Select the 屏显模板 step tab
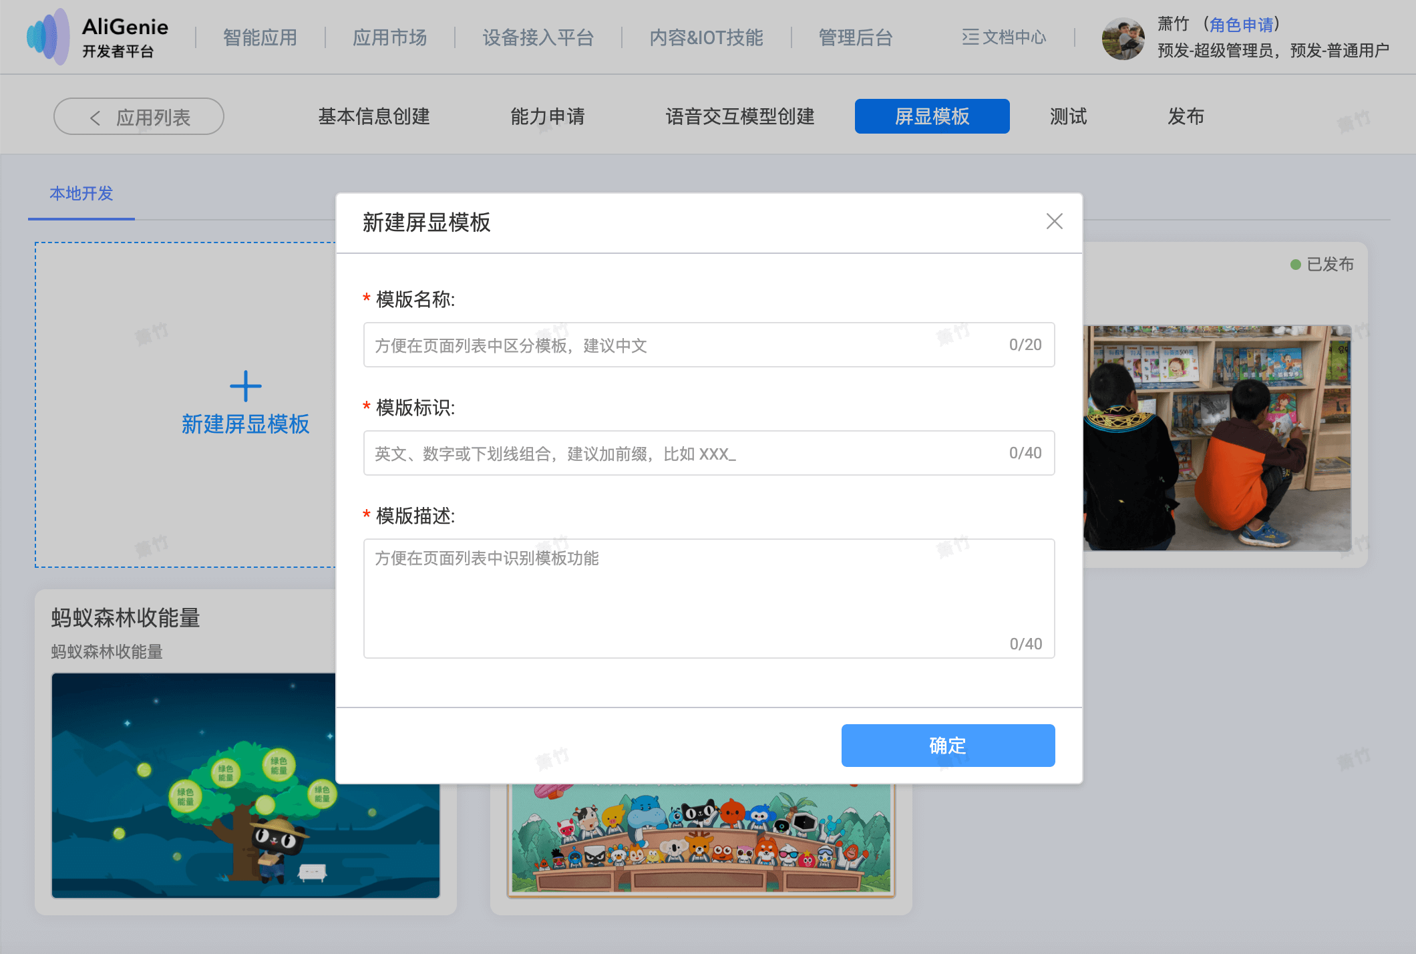 [x=932, y=116]
